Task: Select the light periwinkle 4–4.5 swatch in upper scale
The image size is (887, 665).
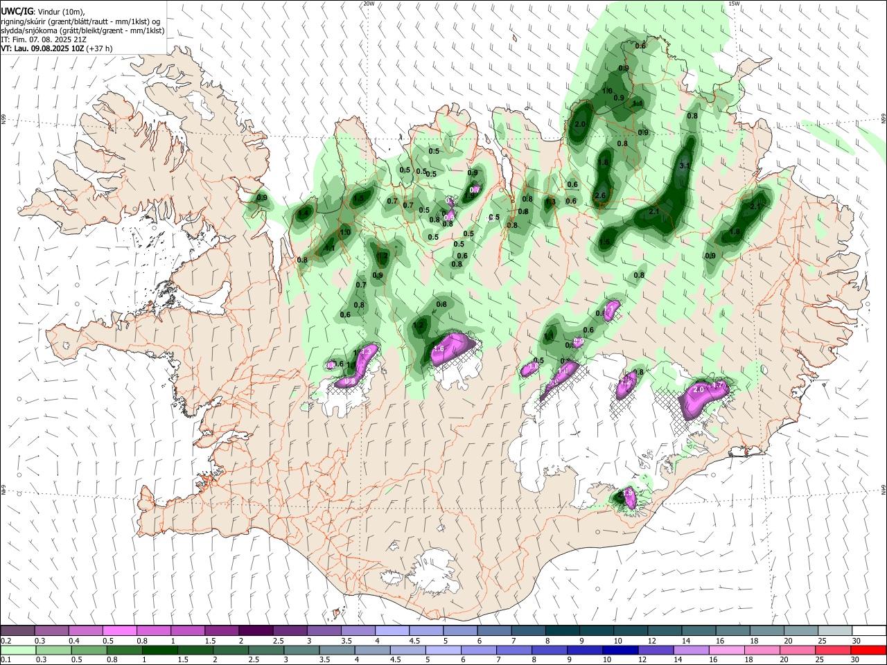Action: tap(391, 631)
